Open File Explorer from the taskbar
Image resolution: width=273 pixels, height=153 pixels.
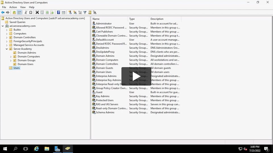tap(47, 149)
